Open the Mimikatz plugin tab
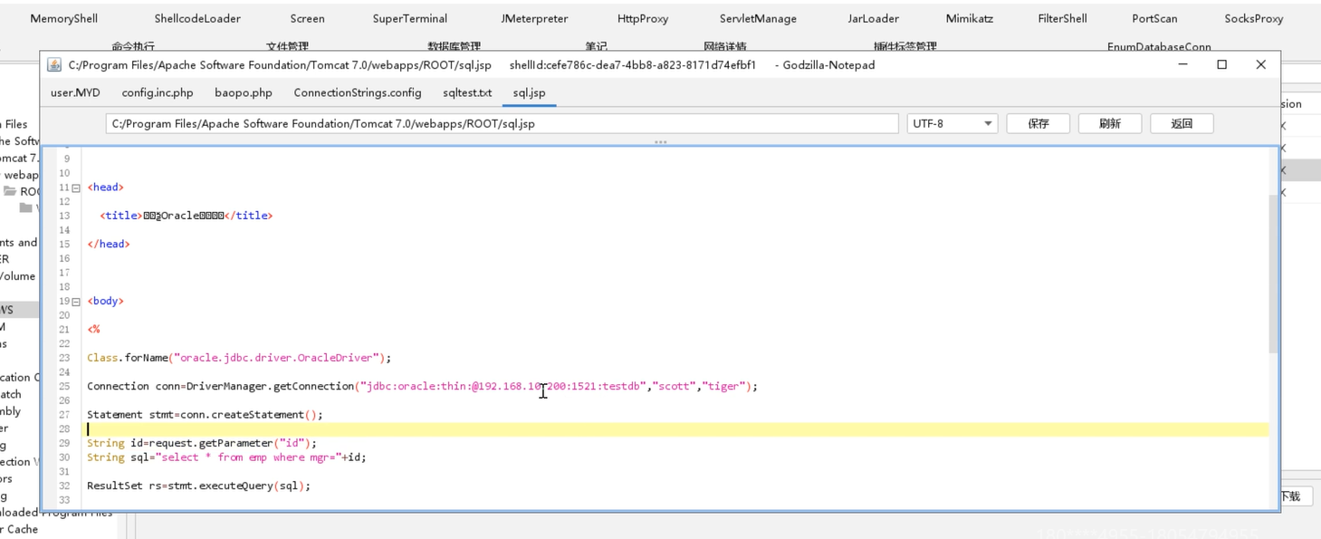The width and height of the screenshot is (1321, 539). point(969,18)
